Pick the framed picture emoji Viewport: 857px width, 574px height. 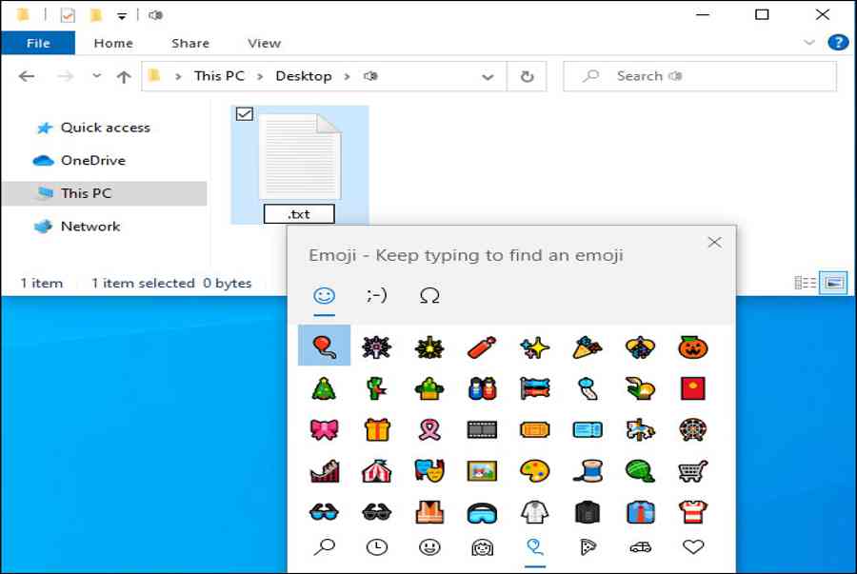click(482, 471)
